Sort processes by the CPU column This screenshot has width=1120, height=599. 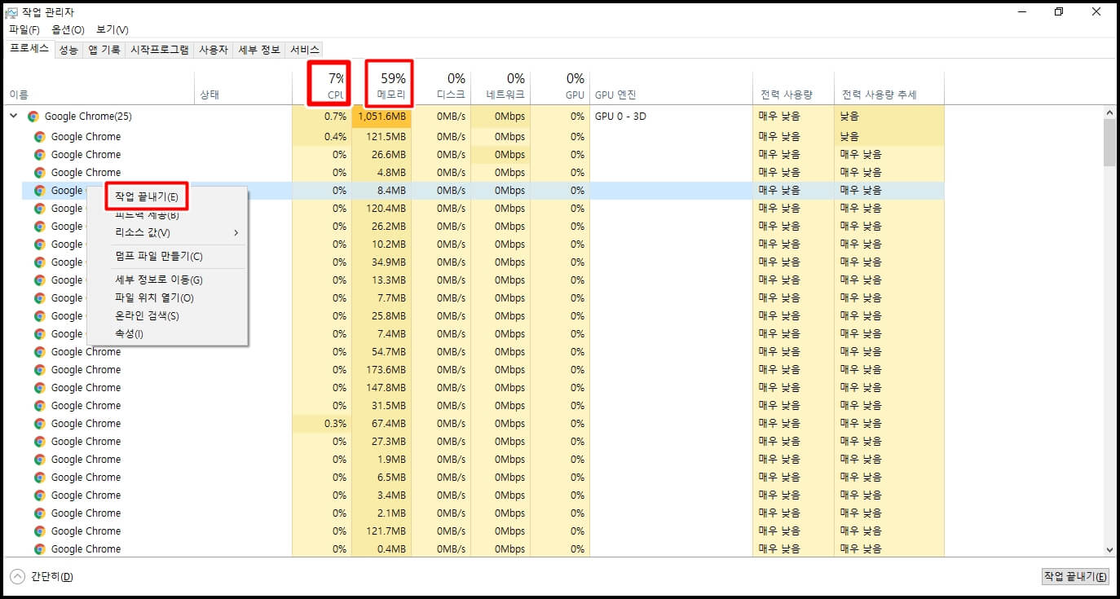coord(322,87)
